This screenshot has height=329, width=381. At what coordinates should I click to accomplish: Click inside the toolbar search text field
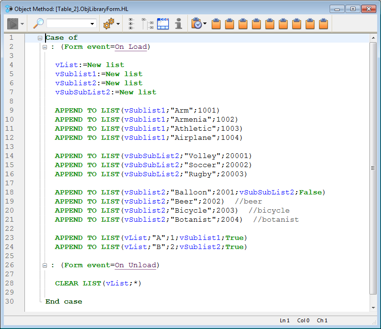click(67, 23)
